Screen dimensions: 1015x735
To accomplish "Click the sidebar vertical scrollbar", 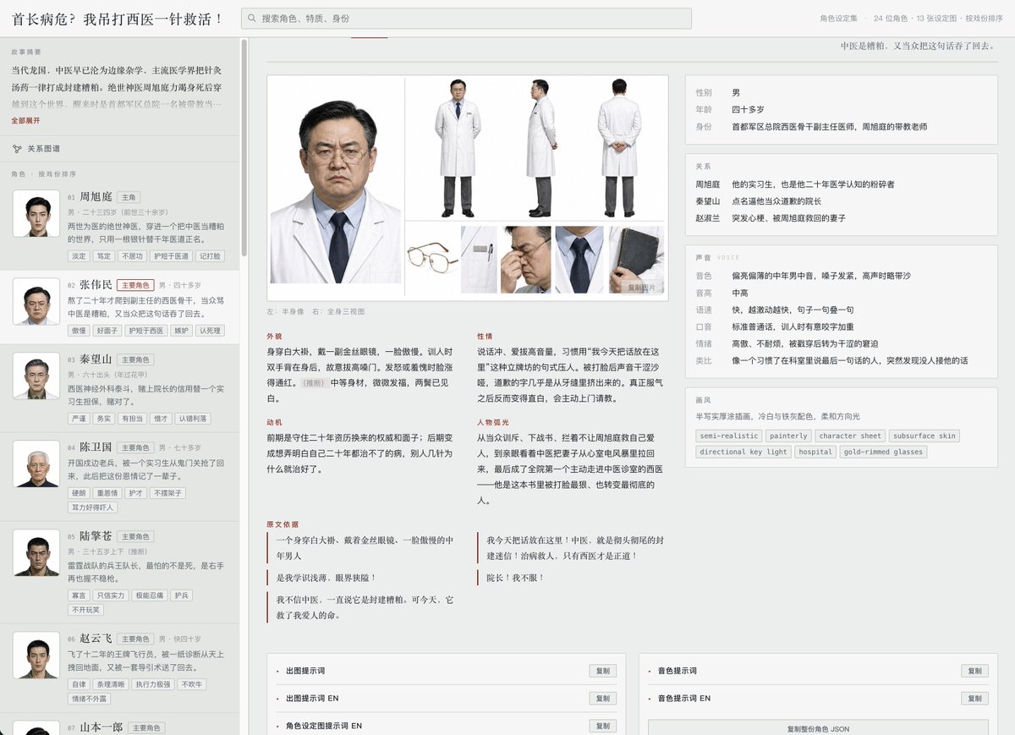I will click(x=244, y=148).
